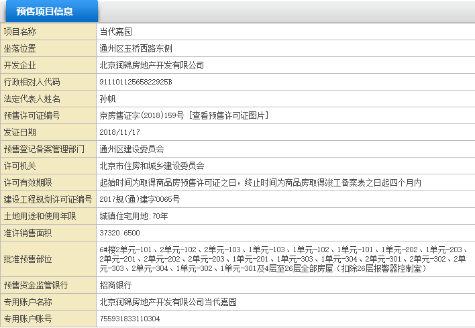This screenshot has height=328, width=475.
Task: Click the 行政相对人代码 label
Action: pyautogui.click(x=32, y=82)
